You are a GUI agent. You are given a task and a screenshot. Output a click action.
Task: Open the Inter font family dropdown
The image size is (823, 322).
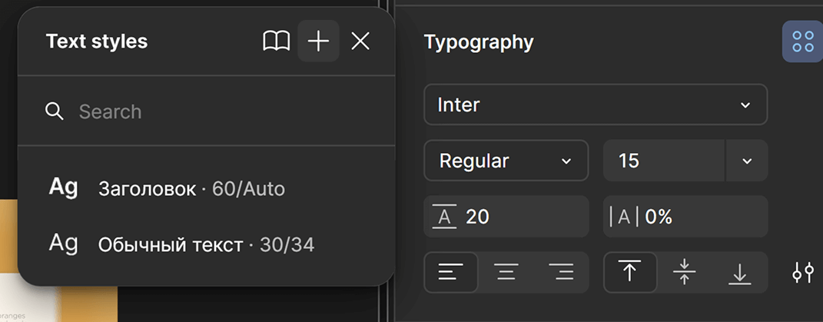[x=595, y=105]
